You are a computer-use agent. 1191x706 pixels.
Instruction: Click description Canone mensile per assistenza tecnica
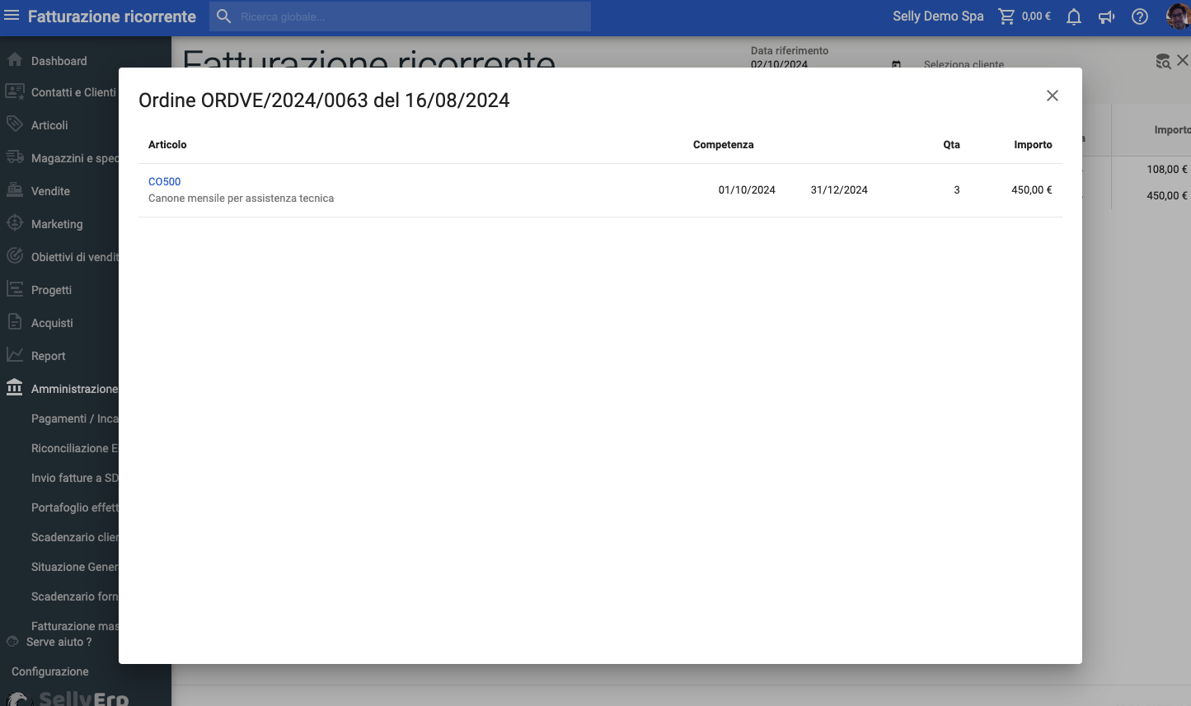(x=241, y=199)
